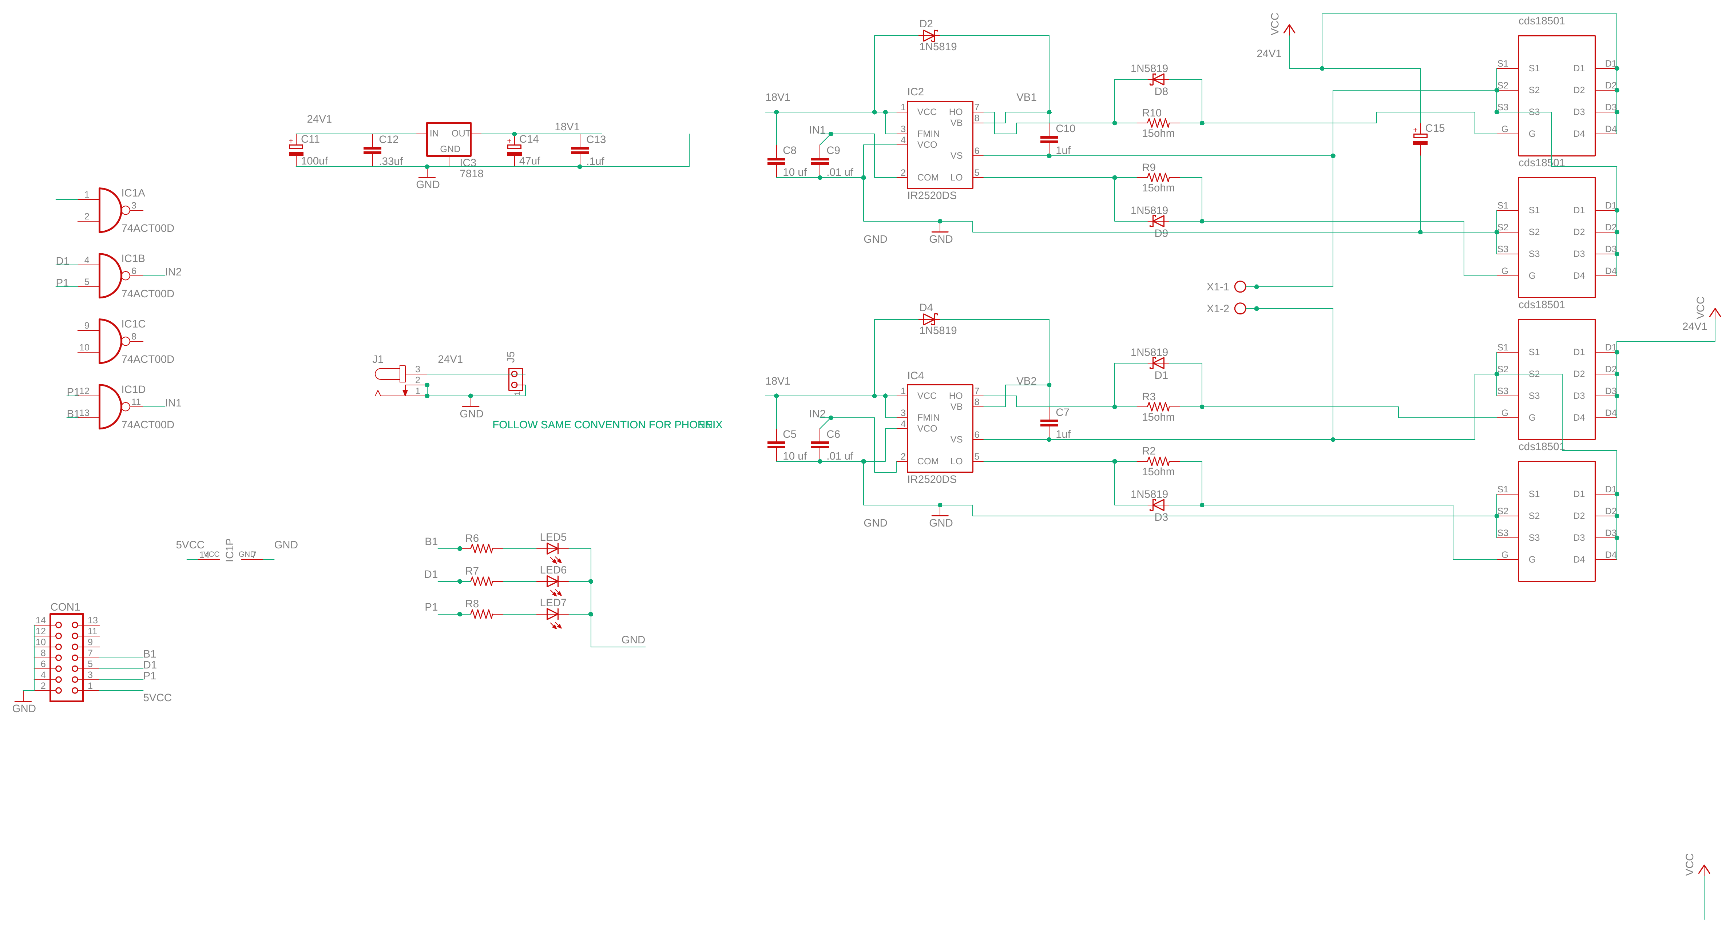Click the D4 1N5819 diode symbol
The height and width of the screenshot is (933, 1734).
pos(930,319)
